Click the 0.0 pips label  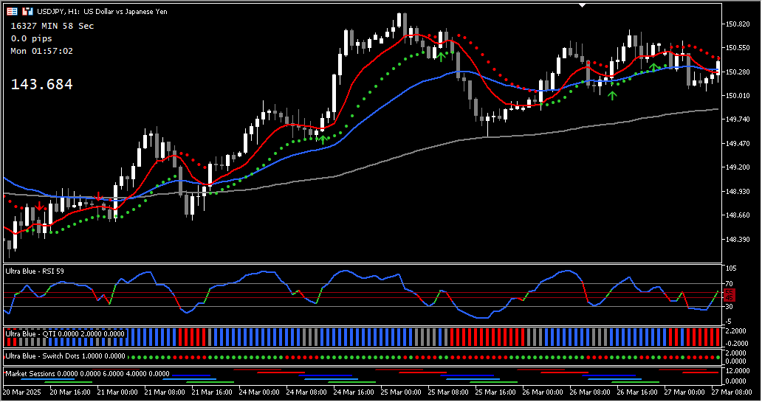point(30,38)
